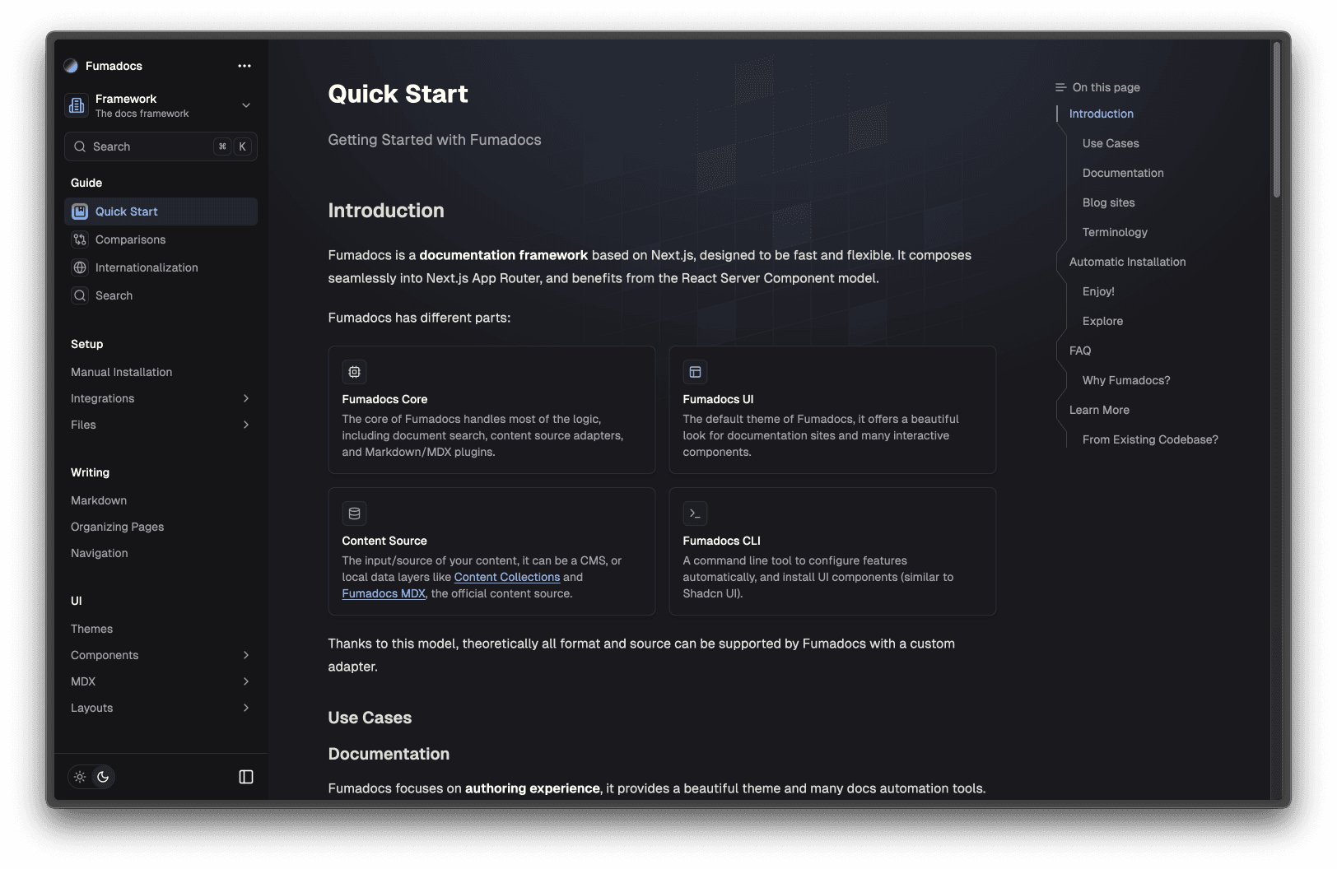Open the Manual Installation page
Image resolution: width=1337 pixels, height=869 pixels.
coord(122,372)
